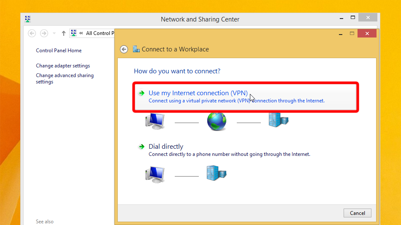Screen dimensions: 401x225
Task: Click the wizard back arrow button
Action: point(124,49)
